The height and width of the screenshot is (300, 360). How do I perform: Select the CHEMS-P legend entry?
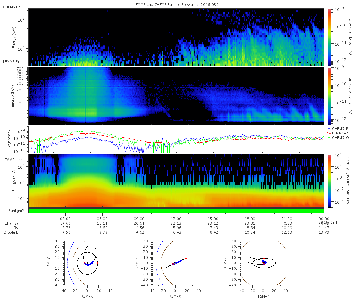pos(337,128)
